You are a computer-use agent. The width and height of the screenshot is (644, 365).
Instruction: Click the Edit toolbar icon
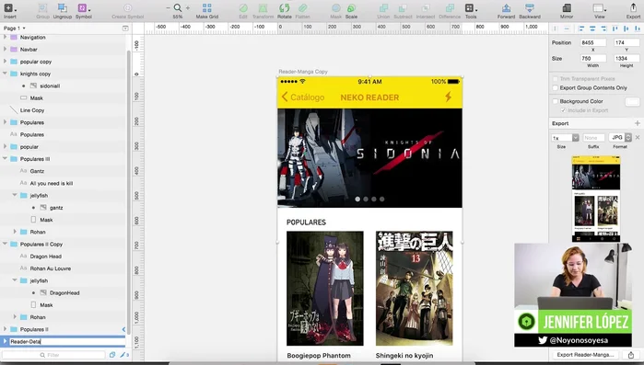pos(243,8)
